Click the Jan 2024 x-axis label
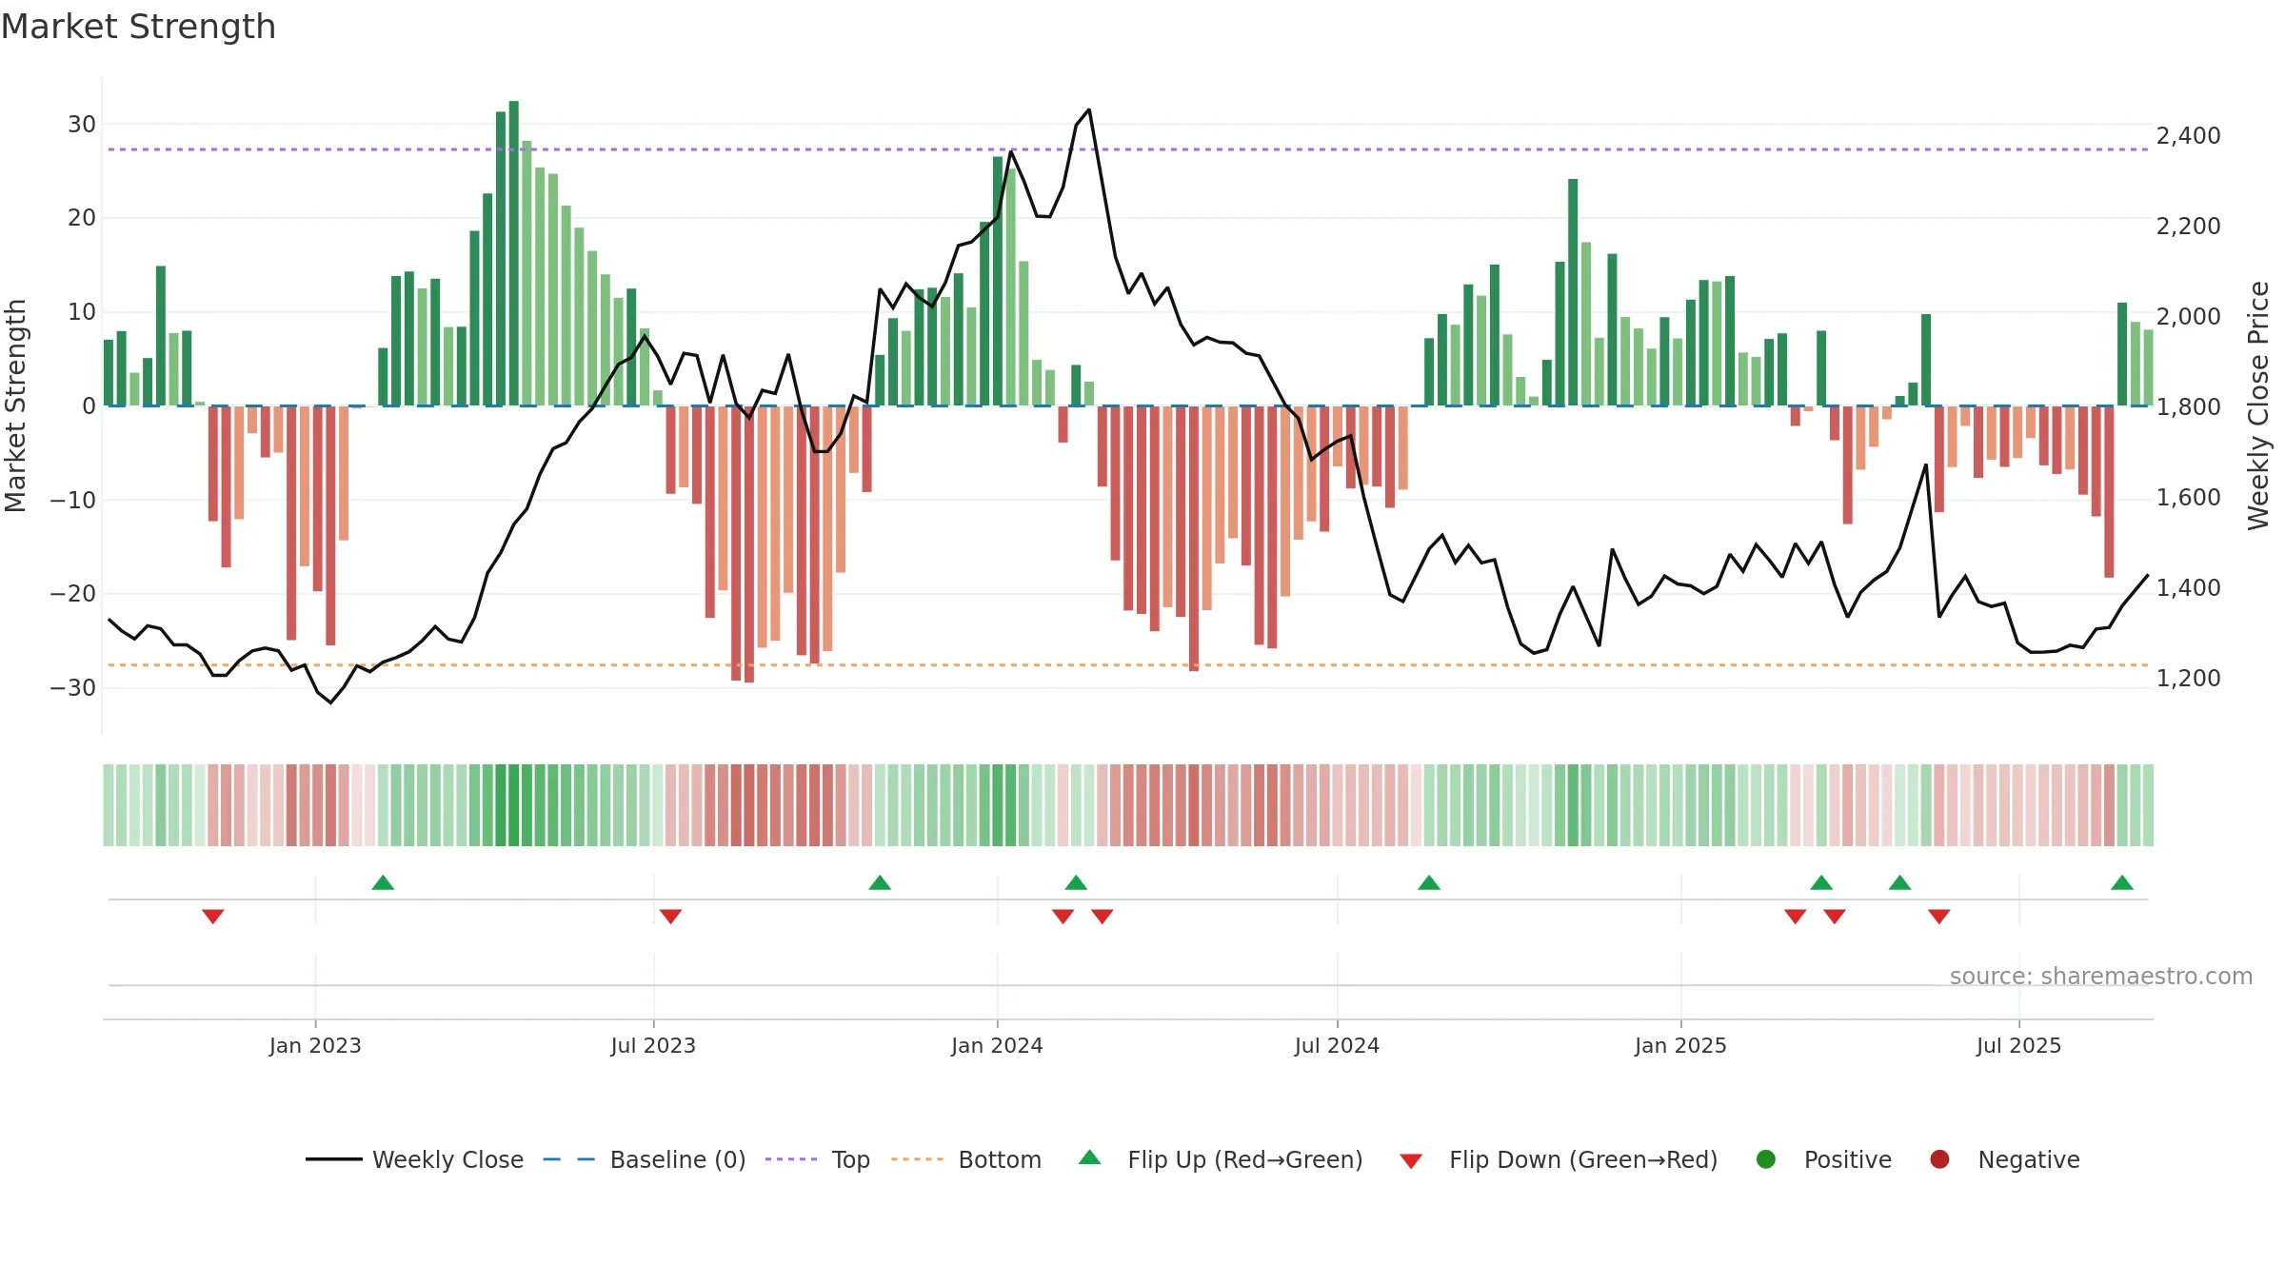 tap(997, 1045)
